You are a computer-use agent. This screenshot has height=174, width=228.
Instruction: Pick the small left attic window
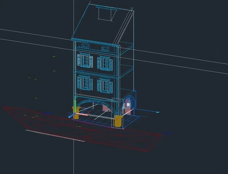pos(85,46)
